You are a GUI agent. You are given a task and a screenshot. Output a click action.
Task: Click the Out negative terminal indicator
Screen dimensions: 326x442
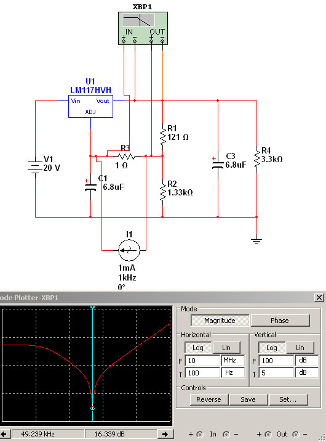(295, 435)
